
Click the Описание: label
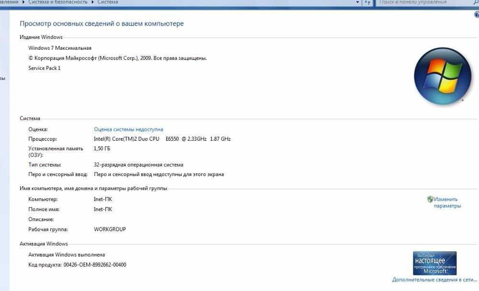point(41,219)
